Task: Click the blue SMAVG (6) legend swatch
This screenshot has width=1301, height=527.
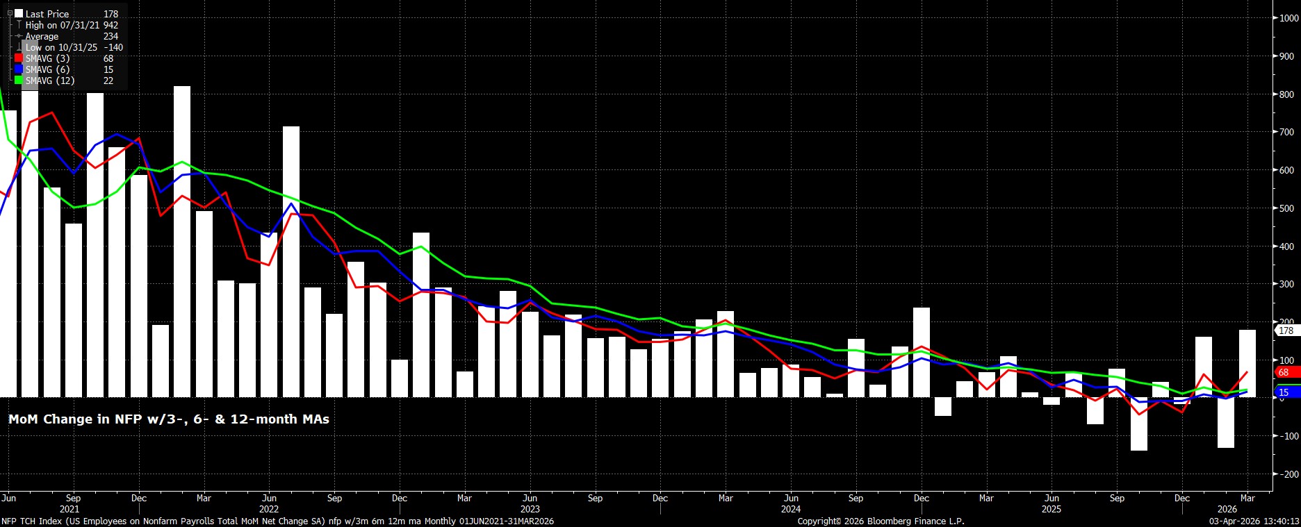Action: (19, 69)
